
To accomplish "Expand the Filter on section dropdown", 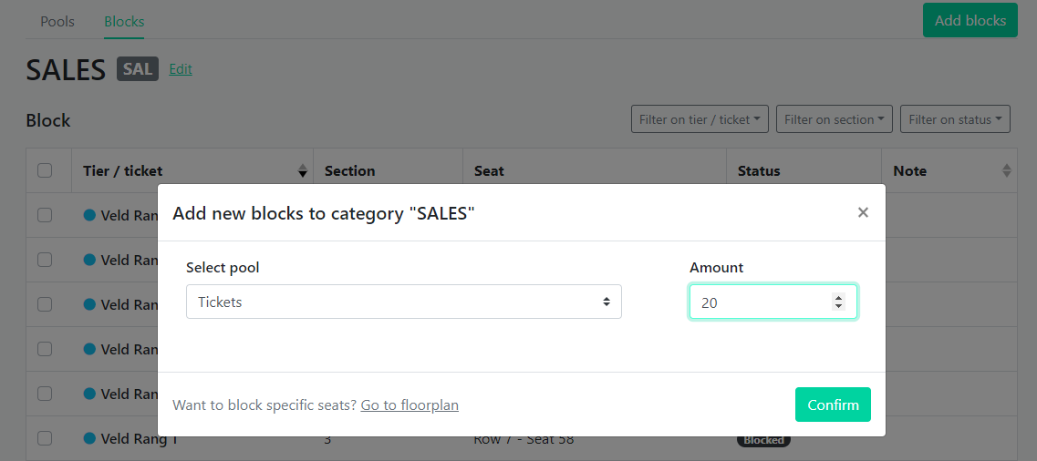I will pos(835,119).
